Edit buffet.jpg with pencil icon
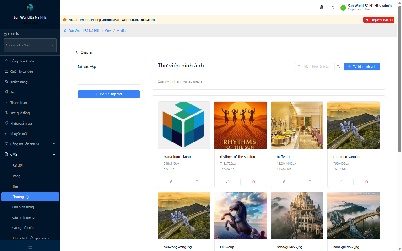Screen dimensions: 402x251 (284, 182)
